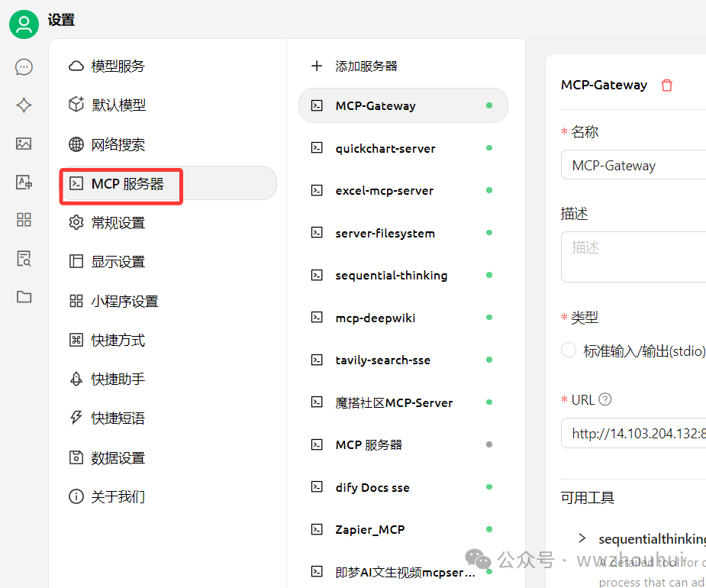Click the cloud icon next to 模型服务
Screen dimensions: 706x588
point(76,66)
